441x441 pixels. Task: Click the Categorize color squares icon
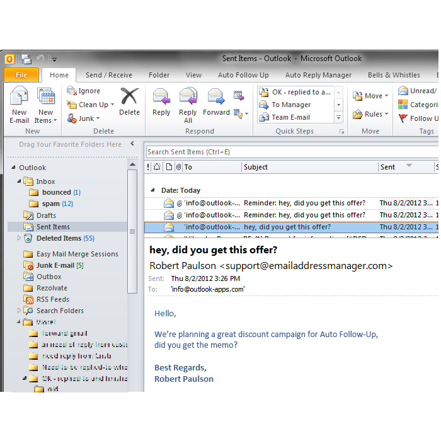[403, 105]
